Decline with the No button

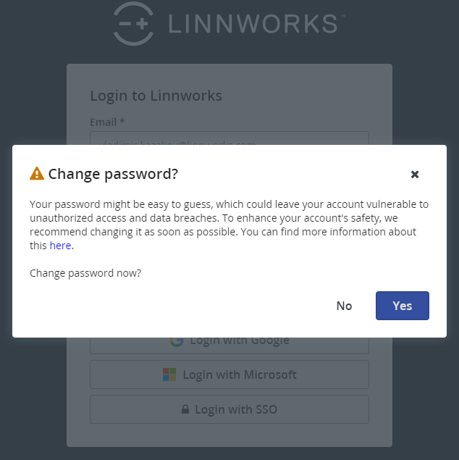tap(344, 306)
